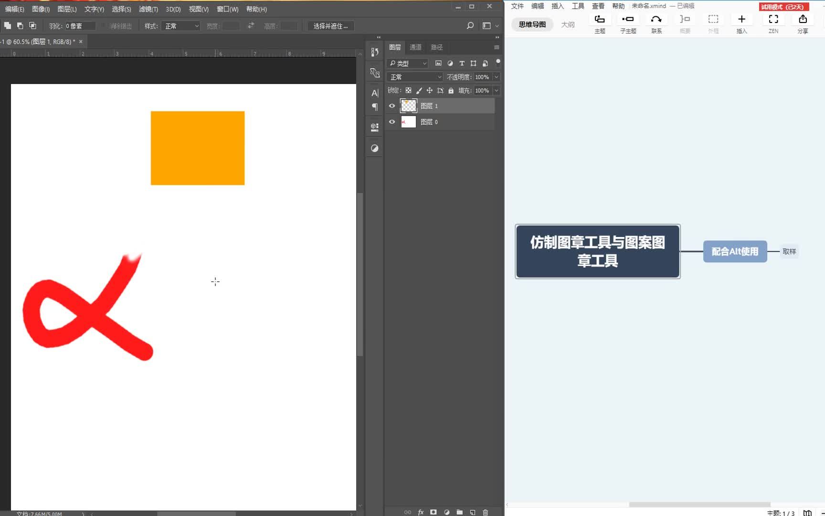Switch to the 通道 channels tab
This screenshot has width=825, height=516.
coord(415,47)
